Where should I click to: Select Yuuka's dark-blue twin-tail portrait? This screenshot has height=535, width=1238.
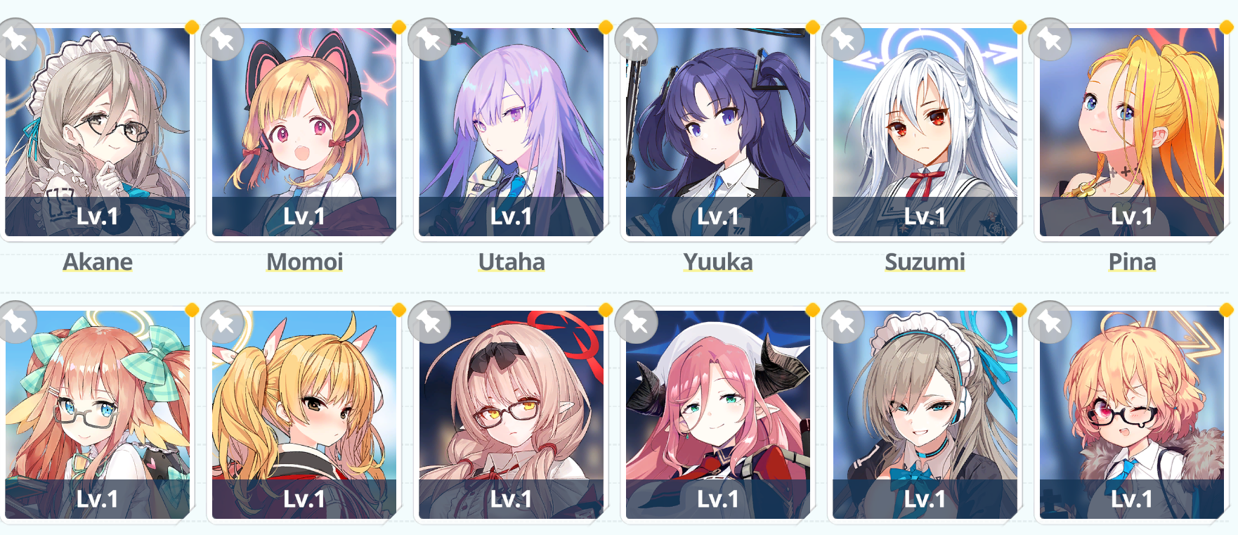[718, 132]
